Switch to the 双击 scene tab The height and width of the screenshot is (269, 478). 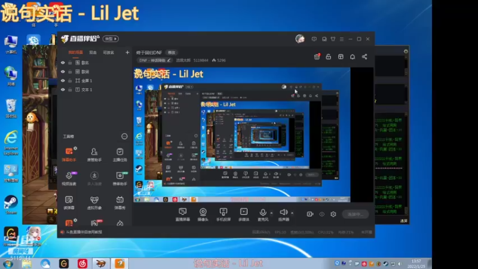coord(93,53)
